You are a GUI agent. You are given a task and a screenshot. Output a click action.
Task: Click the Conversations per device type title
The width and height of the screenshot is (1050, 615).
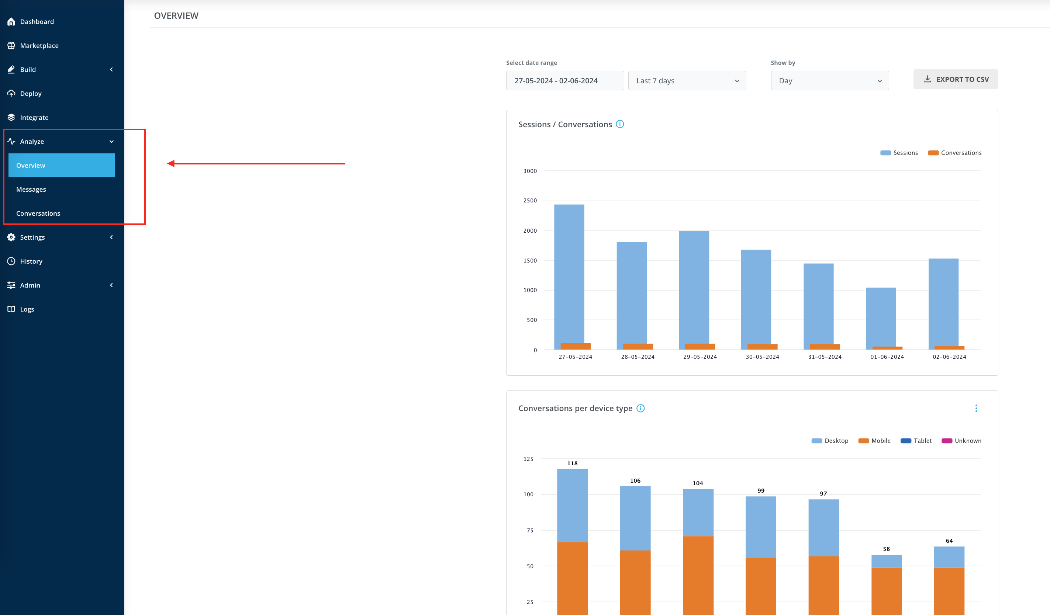point(576,409)
